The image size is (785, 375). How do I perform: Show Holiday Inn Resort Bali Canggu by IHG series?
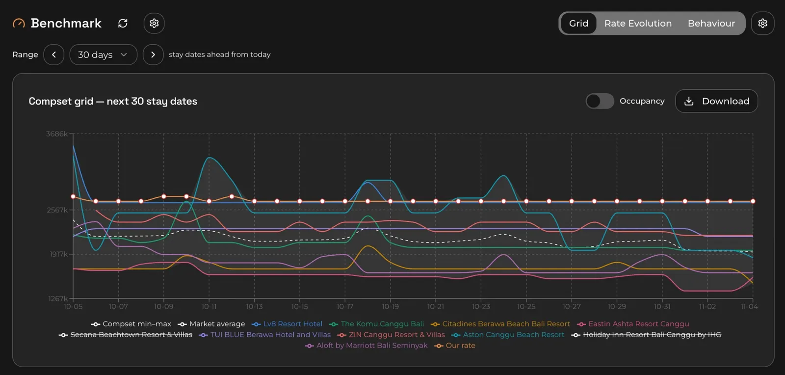[646, 335]
